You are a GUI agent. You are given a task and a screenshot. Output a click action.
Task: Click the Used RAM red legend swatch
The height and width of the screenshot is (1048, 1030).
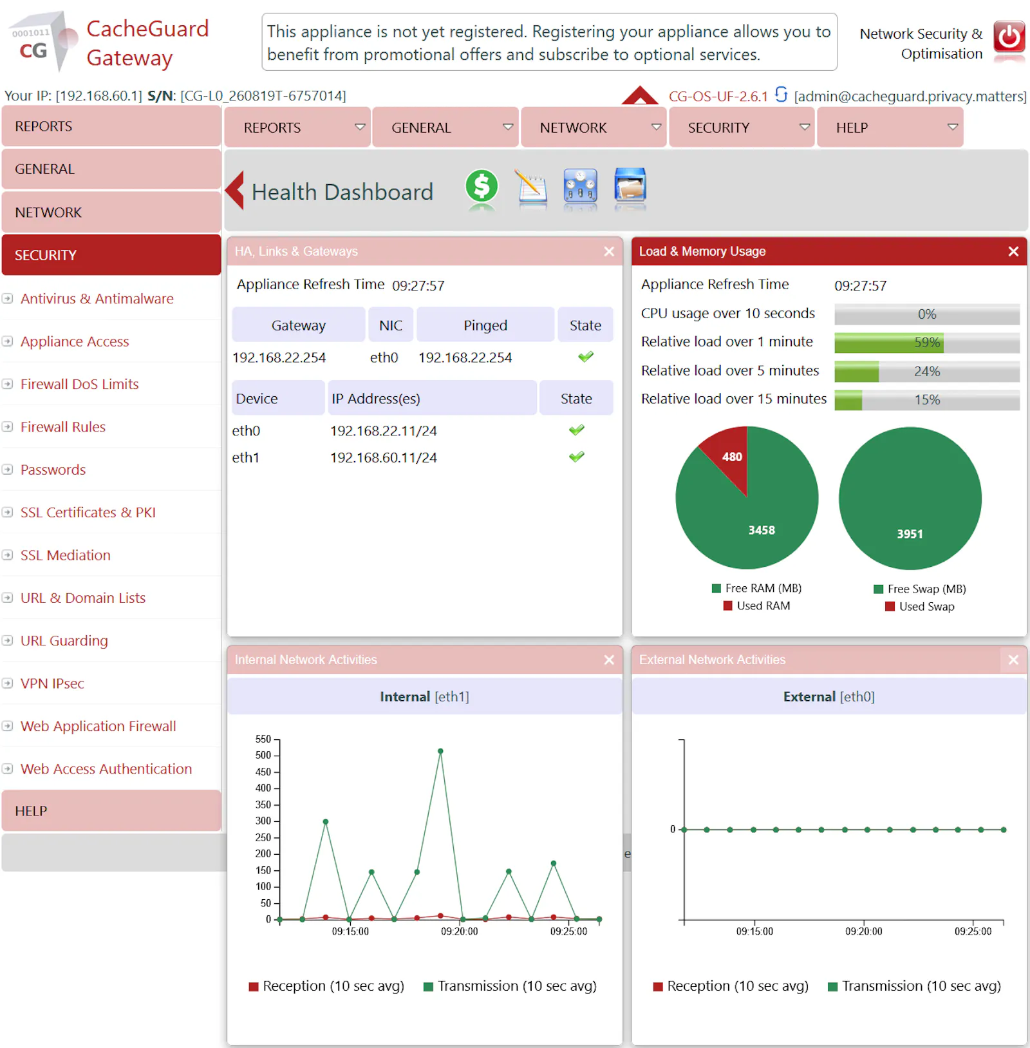(728, 605)
